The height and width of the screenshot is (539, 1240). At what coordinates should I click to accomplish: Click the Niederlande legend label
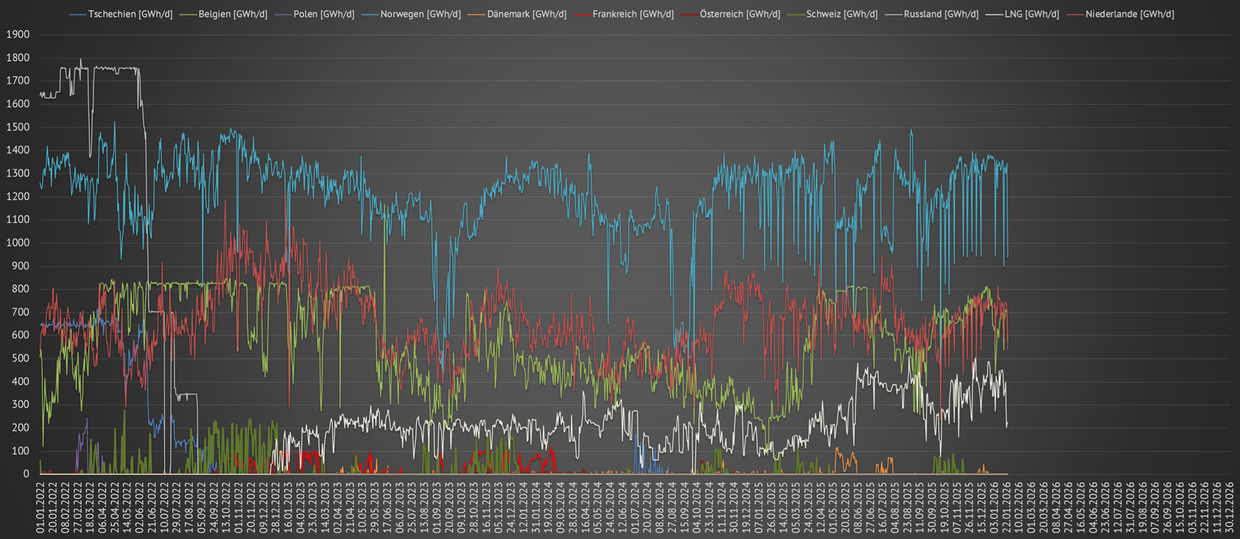click(x=1130, y=14)
